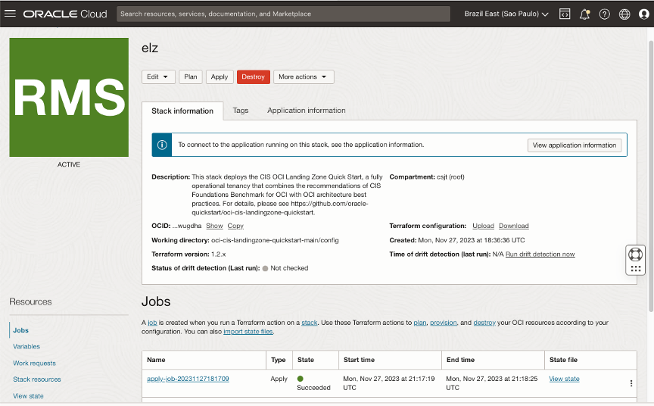Click View application information button

pos(575,145)
